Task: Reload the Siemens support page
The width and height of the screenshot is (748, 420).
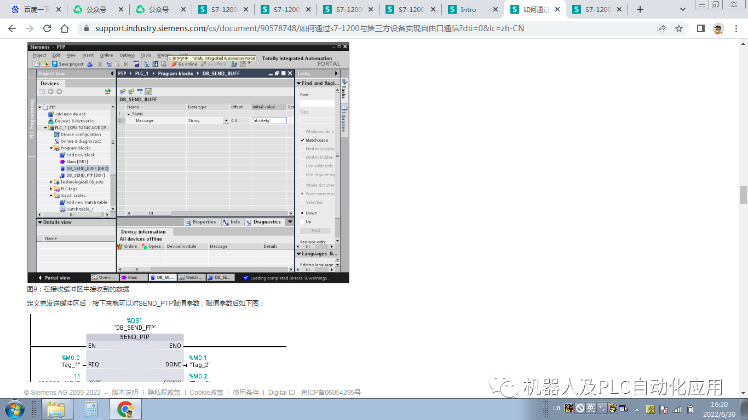Action: click(x=47, y=28)
